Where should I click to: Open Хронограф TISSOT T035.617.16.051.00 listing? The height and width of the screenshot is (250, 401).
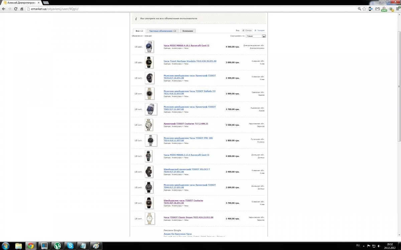190,77
